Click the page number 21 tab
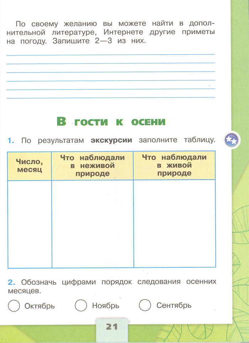 pos(111,326)
